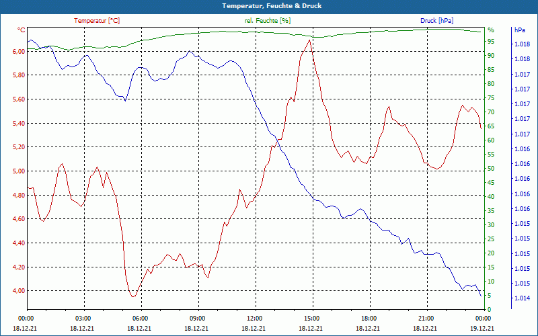Click the temperature axis value 5,80
The height and width of the screenshot is (336, 538).
point(20,75)
